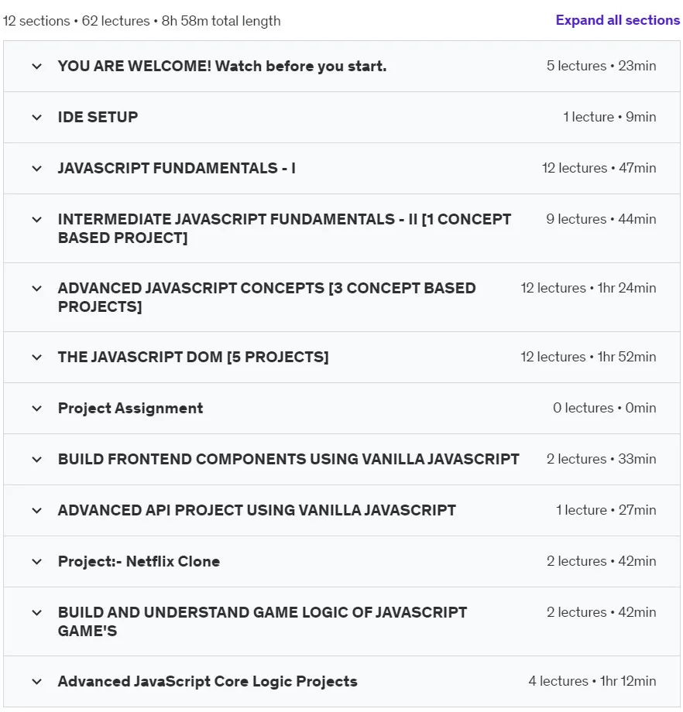Viewport: 683px width, 712px height.
Task: Expand chevron next to IDE SETUP
Action: tap(37, 118)
